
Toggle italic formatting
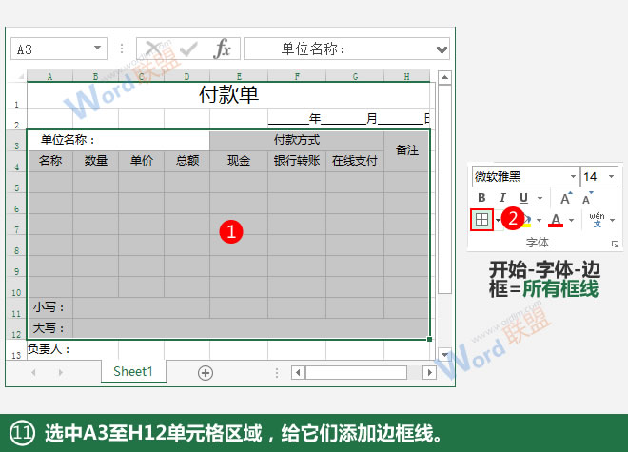pyautogui.click(x=501, y=198)
